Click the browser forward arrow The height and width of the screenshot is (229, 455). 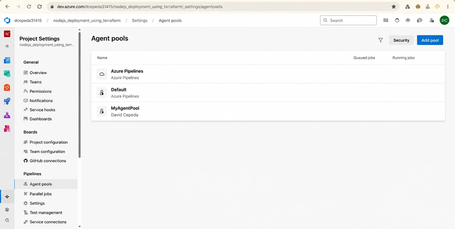[18, 7]
